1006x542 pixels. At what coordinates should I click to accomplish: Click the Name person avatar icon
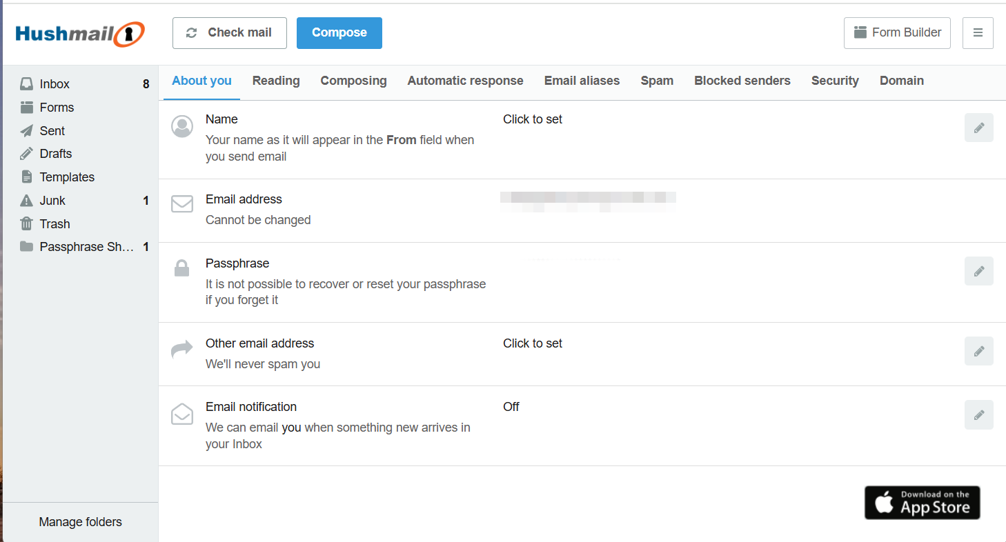[x=182, y=126]
